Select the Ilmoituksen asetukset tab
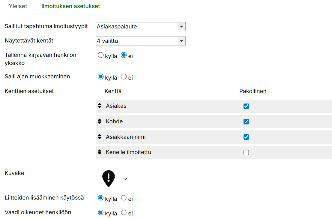 (70, 6)
